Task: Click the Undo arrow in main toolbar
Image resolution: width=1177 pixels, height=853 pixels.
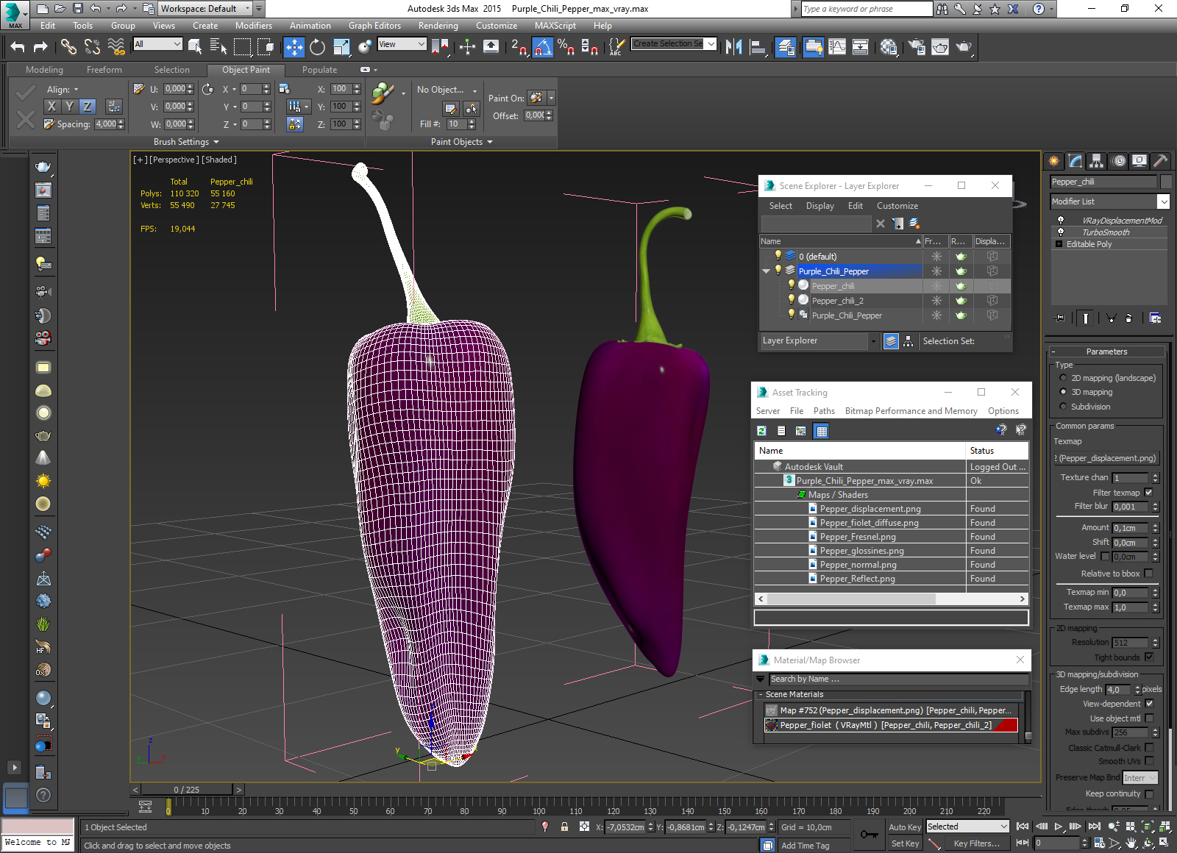Action: point(18,47)
